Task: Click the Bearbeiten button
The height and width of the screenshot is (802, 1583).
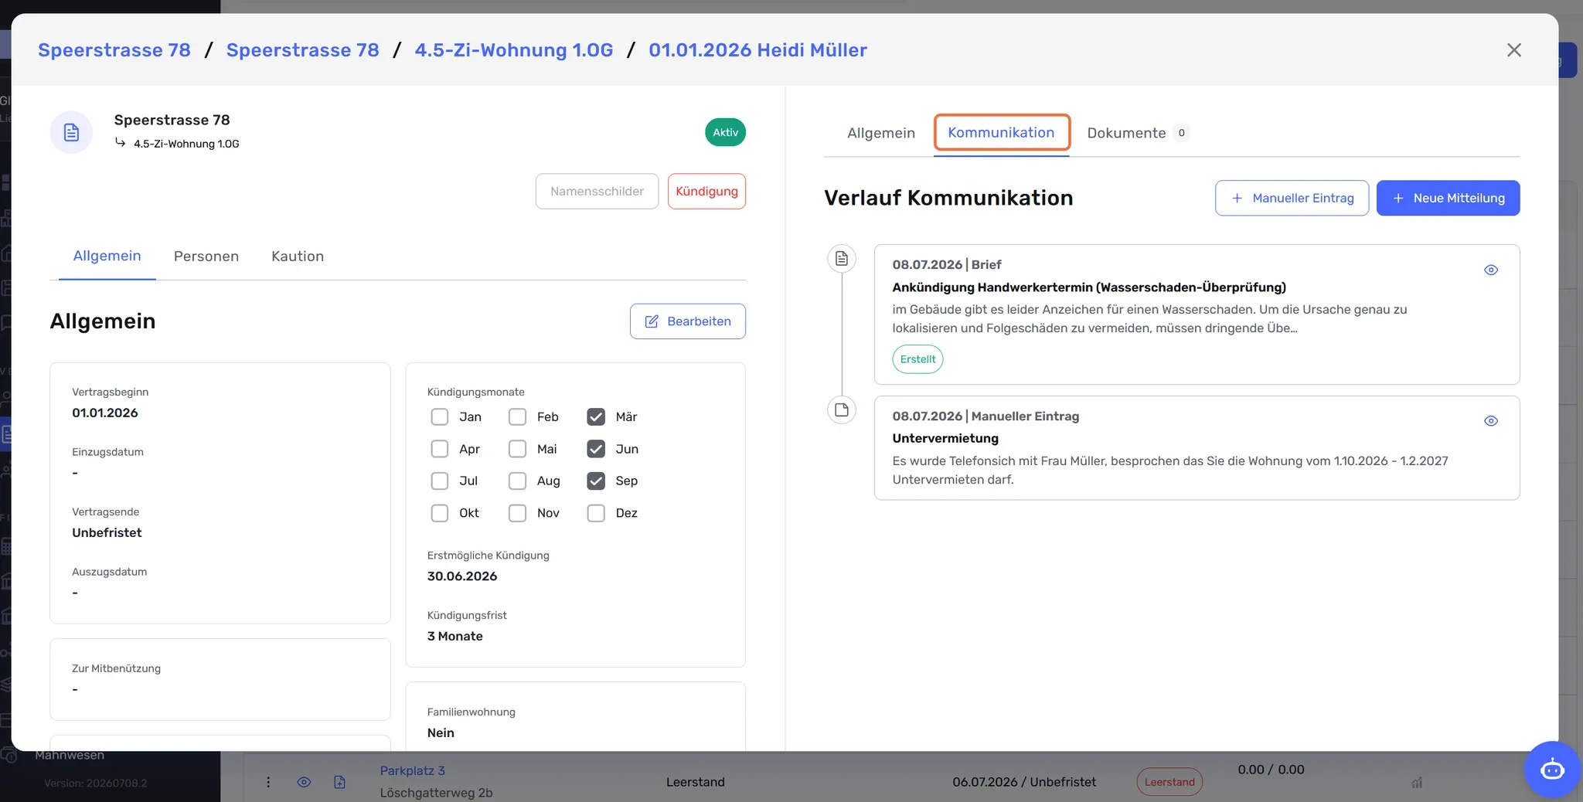Action: pyautogui.click(x=687, y=321)
